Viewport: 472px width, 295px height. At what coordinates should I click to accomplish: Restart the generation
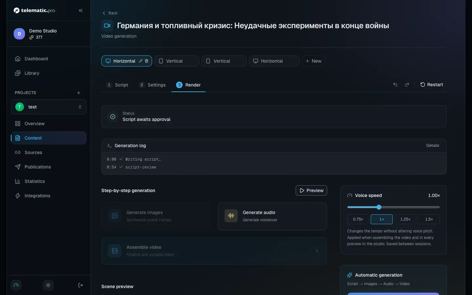point(432,85)
